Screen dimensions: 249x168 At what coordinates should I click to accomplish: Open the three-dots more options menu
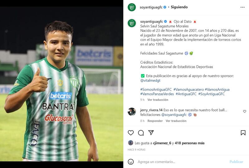[x=242, y=7]
